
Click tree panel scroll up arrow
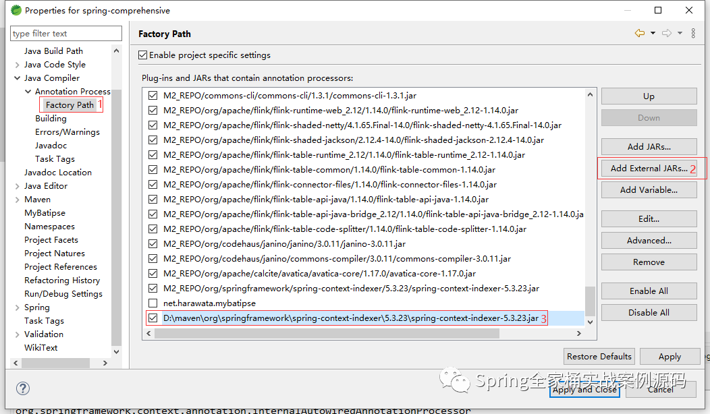coord(116,51)
